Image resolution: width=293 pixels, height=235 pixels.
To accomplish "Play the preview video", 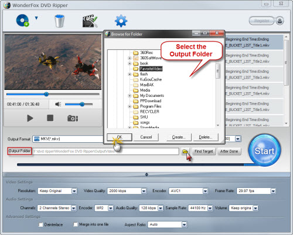I will pyautogui.click(x=30, y=118).
